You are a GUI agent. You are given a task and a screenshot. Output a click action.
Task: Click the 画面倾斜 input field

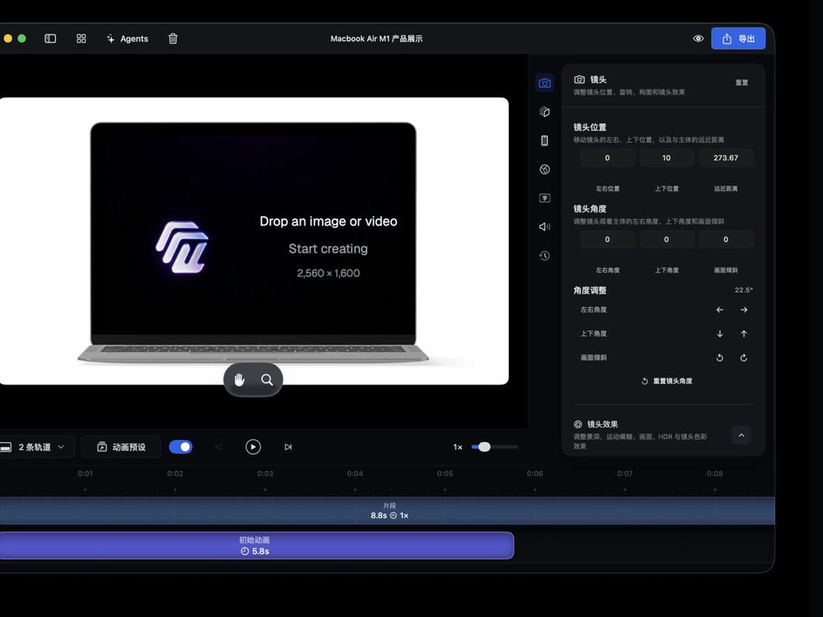click(x=726, y=239)
